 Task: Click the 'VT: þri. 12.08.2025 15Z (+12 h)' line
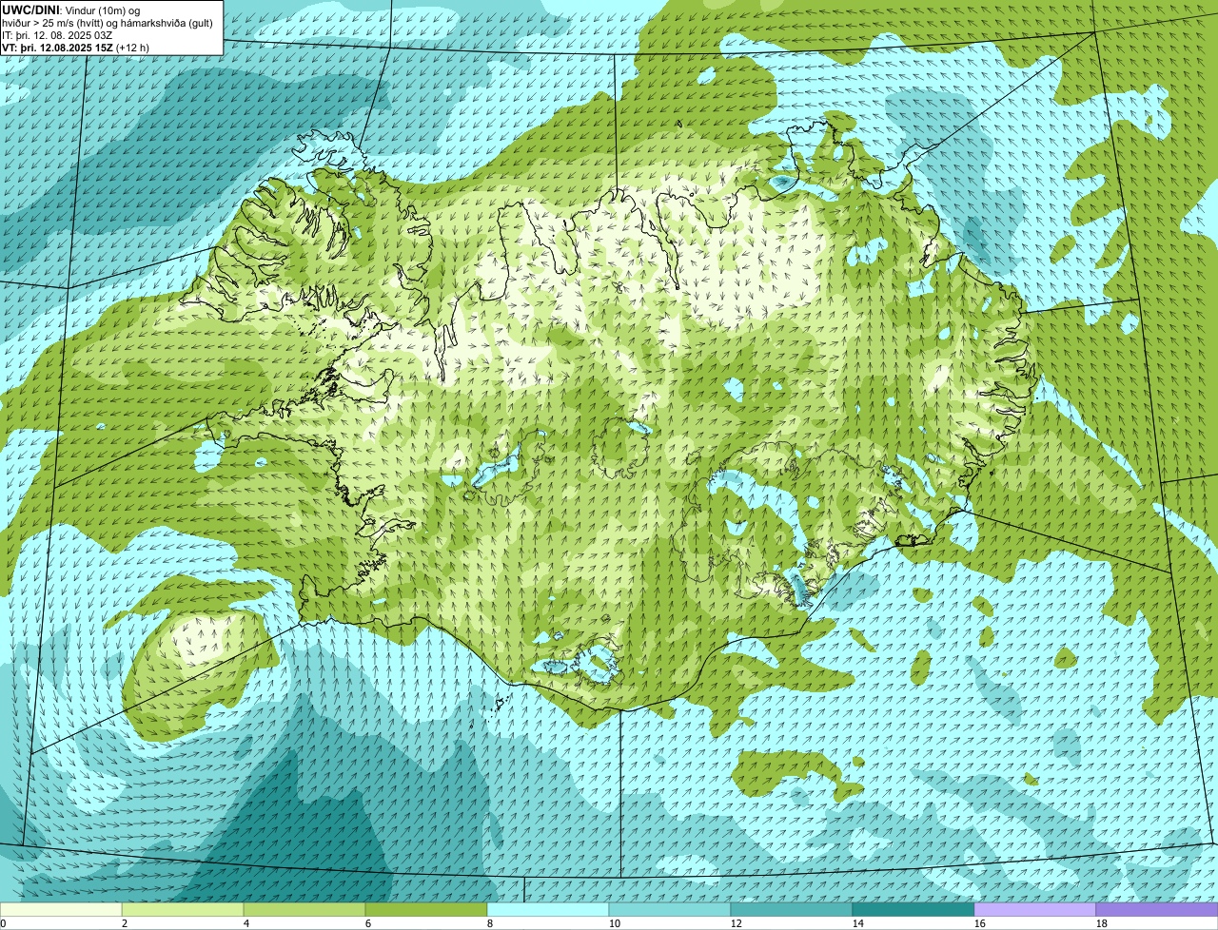pyautogui.click(x=76, y=48)
